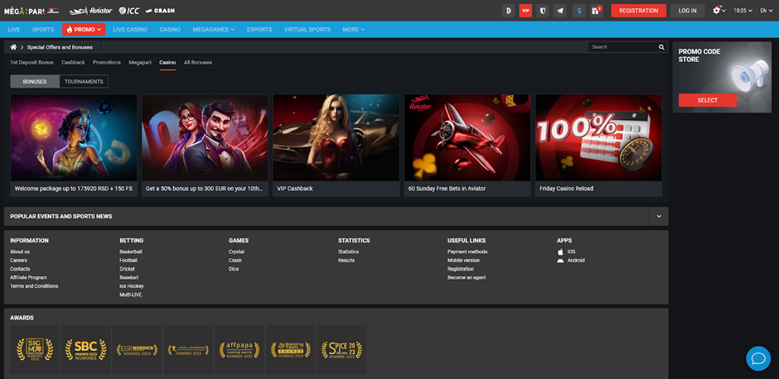
Task: Open the gift box bonuses icon
Action: click(596, 11)
